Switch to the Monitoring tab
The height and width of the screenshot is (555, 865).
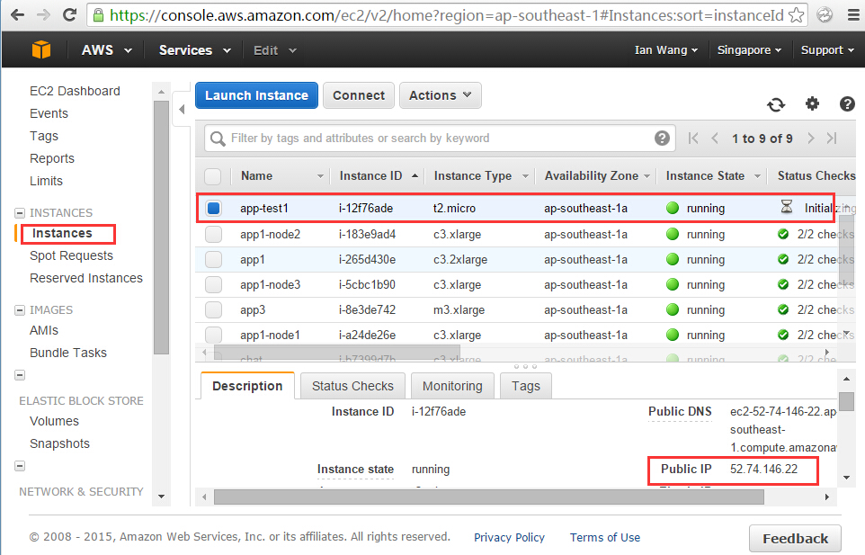(x=452, y=386)
